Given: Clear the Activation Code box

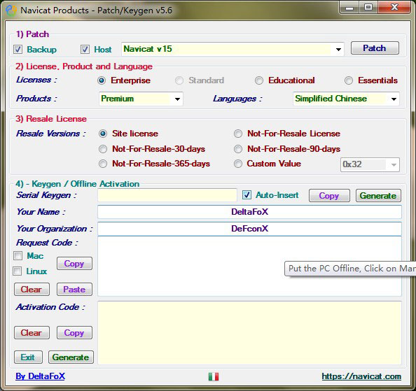Looking at the screenshot, I should pos(32,332).
